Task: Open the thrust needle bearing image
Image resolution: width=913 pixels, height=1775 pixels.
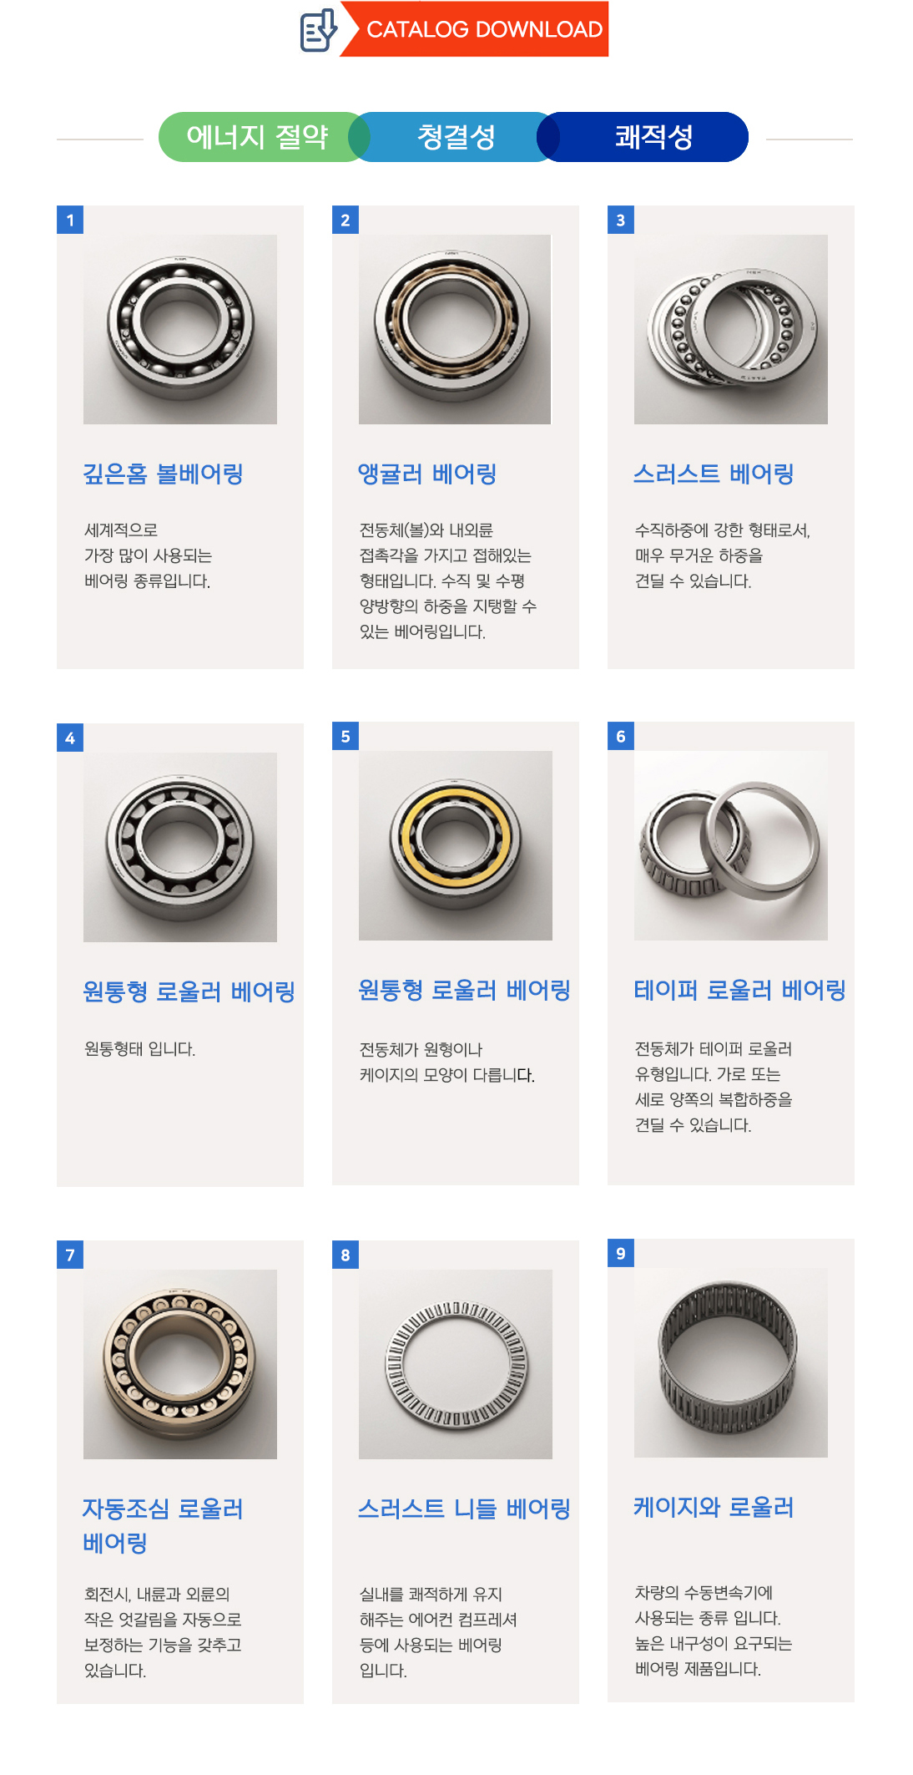Action: (x=456, y=1364)
